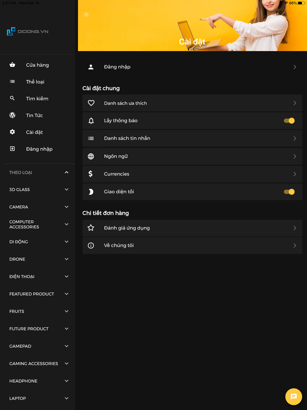Open Thể loại in the sidebar menu
Viewport: 307px width, 410px height.
click(x=35, y=82)
